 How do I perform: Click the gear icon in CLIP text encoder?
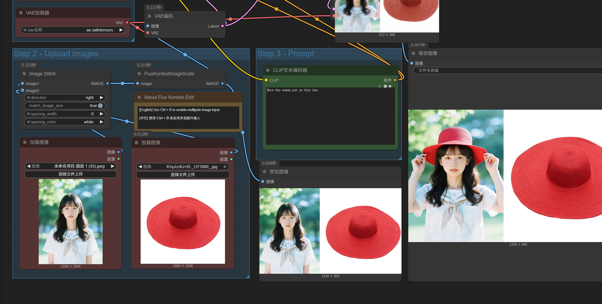tap(385, 86)
